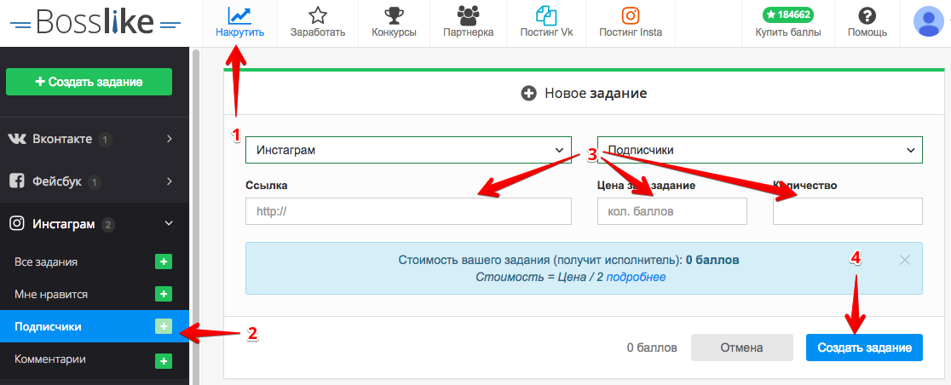This screenshot has width=951, height=385.
Task: Select Комментарии in the sidebar
Action: click(49, 359)
